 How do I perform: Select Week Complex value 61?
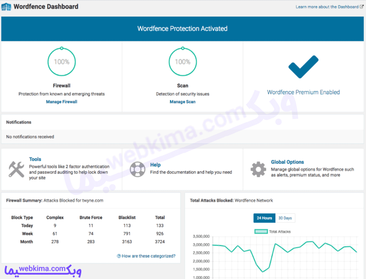[x=55, y=234]
